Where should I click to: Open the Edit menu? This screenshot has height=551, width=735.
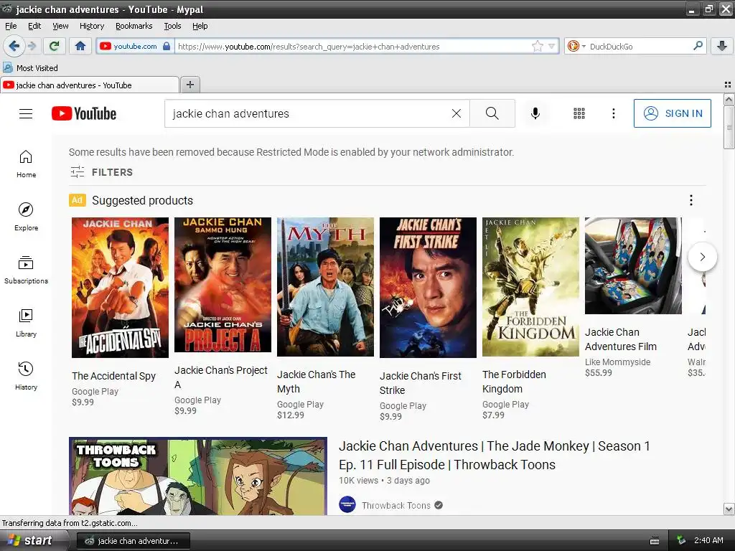(x=34, y=26)
